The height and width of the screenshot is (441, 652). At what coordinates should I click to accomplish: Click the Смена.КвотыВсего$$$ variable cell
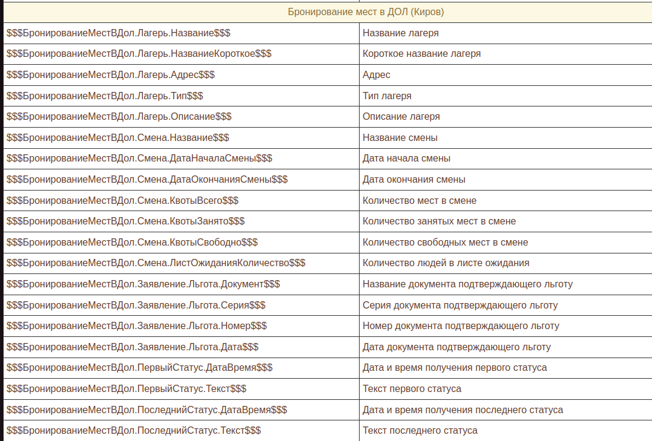point(122,201)
